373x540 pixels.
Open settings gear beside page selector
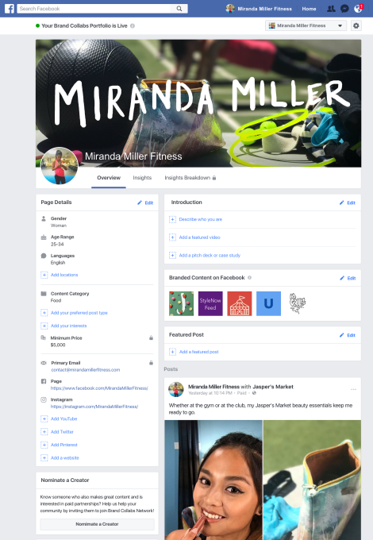(x=356, y=25)
